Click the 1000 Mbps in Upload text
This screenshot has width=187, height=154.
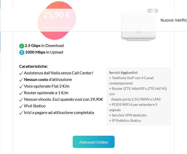click(44, 52)
